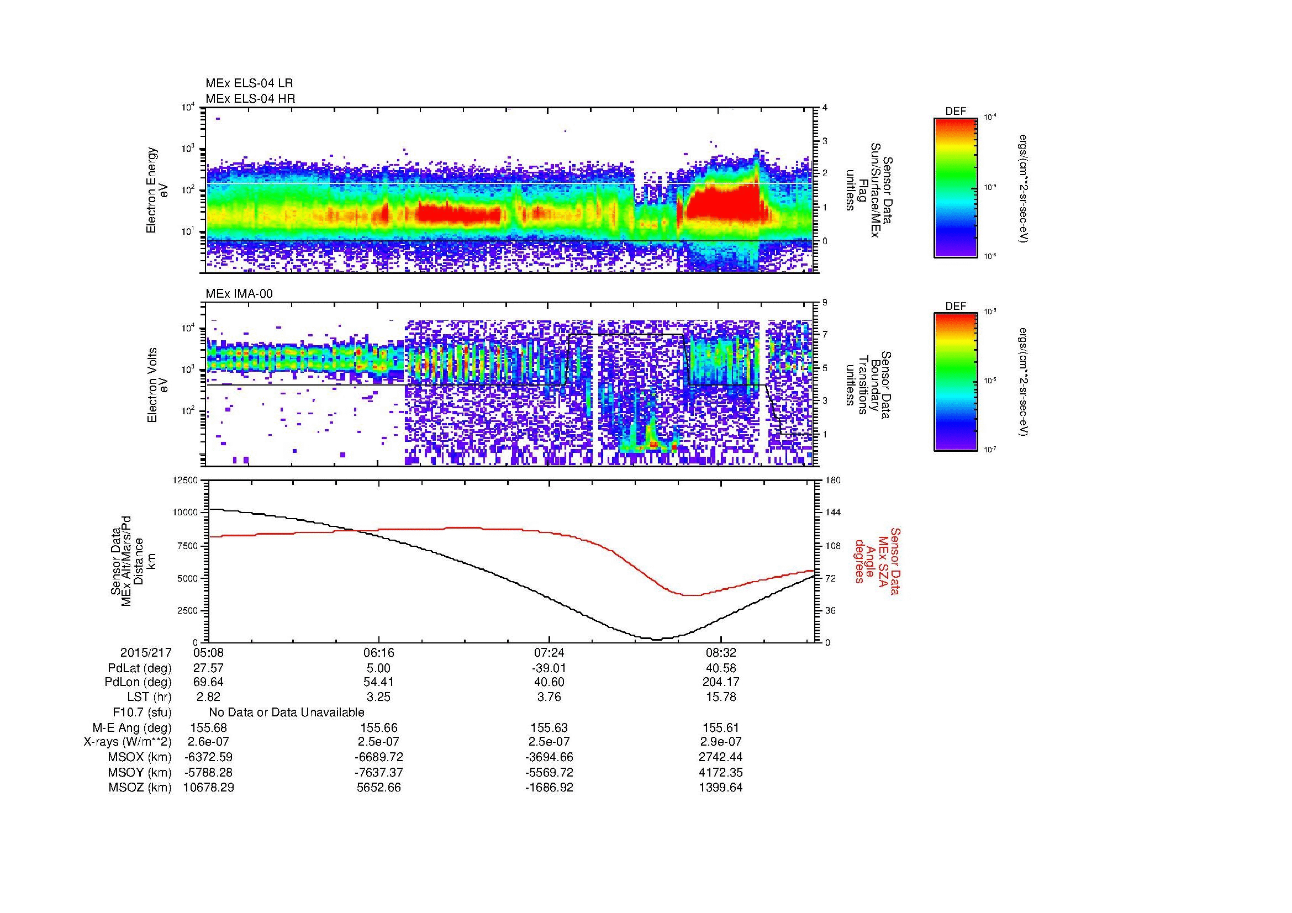
Task: Click 'No Data or Data Unavailable' text
Action: point(287,713)
